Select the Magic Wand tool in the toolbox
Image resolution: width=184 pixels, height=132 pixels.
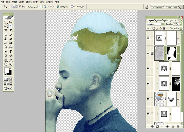11,26
